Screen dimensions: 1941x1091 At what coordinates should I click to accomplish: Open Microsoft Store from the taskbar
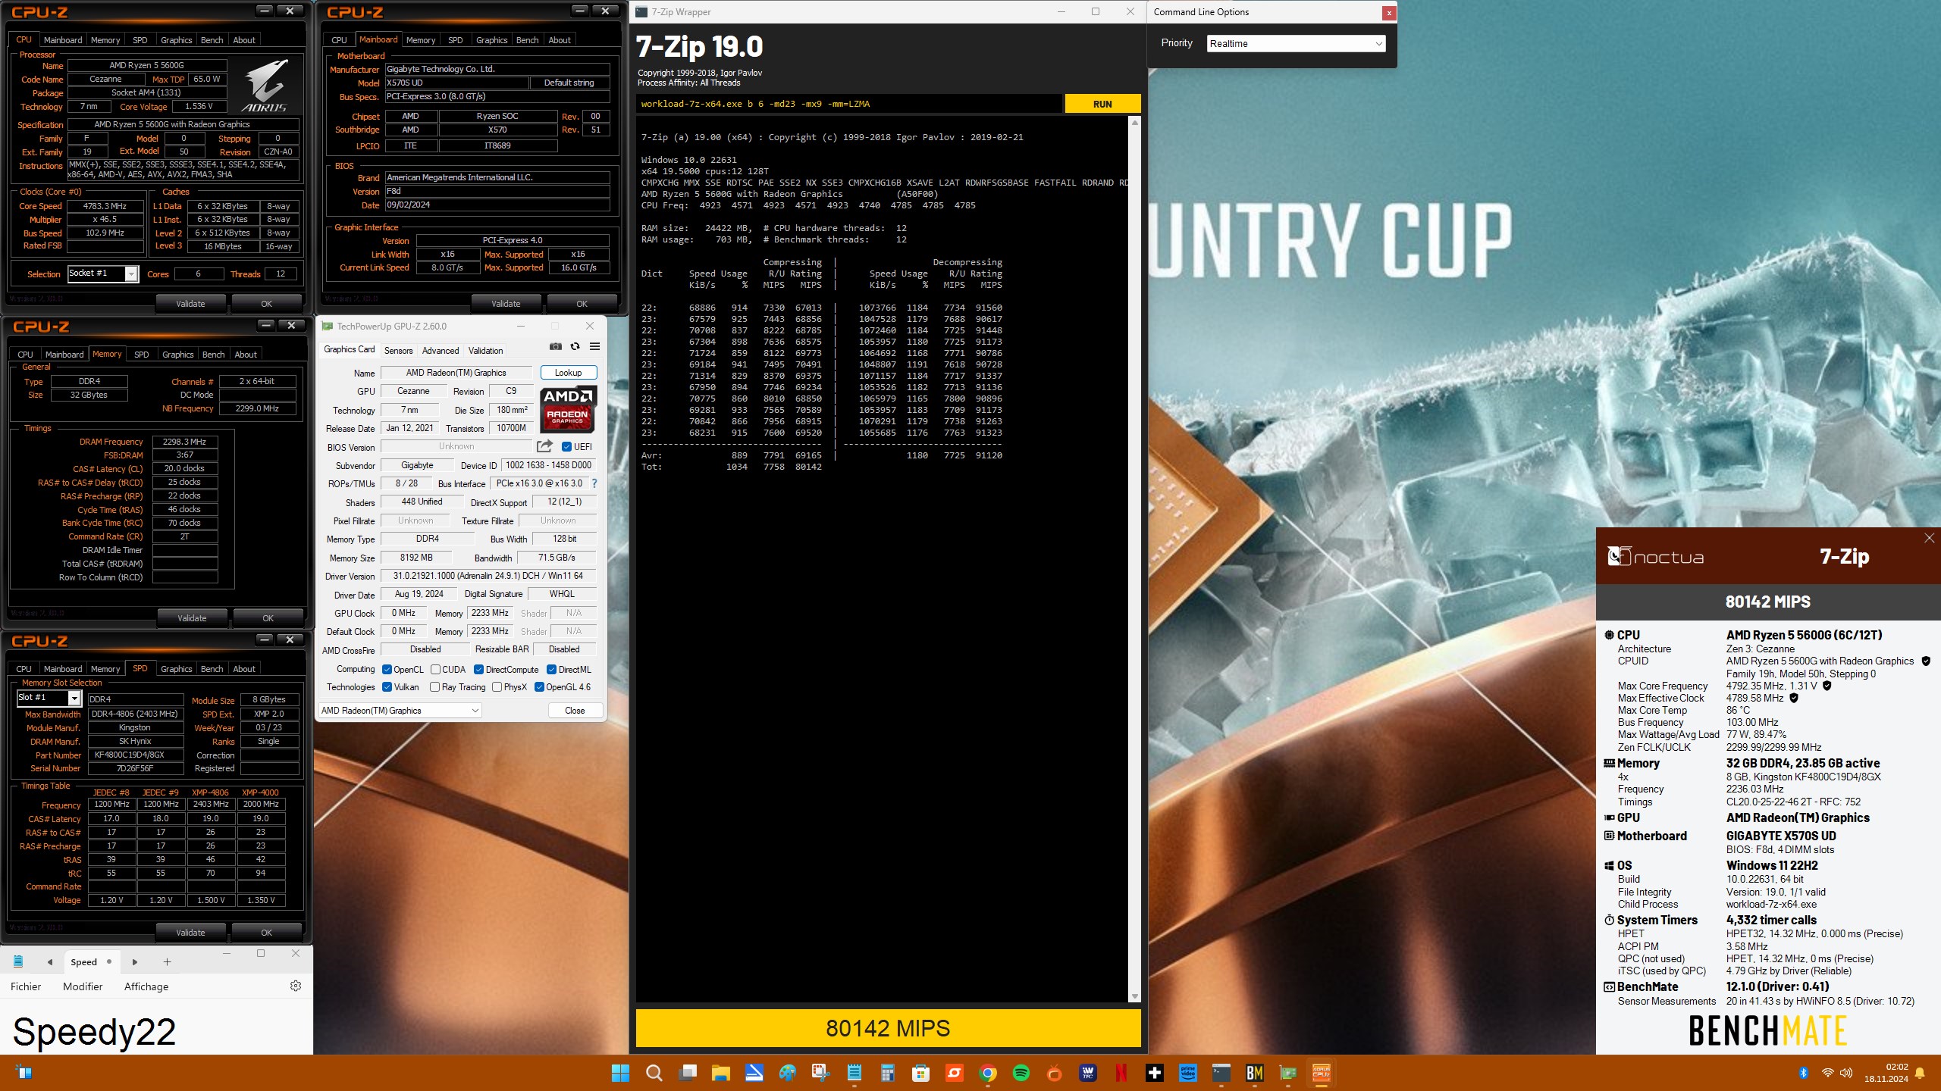click(x=920, y=1073)
